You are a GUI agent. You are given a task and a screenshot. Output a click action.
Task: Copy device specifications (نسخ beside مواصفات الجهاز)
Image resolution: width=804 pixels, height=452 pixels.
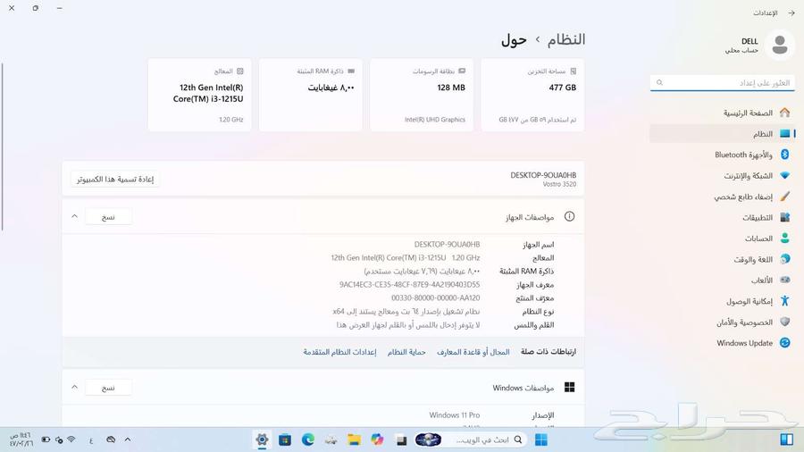pyautogui.click(x=108, y=217)
